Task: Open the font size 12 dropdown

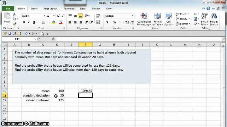Action: [54, 16]
